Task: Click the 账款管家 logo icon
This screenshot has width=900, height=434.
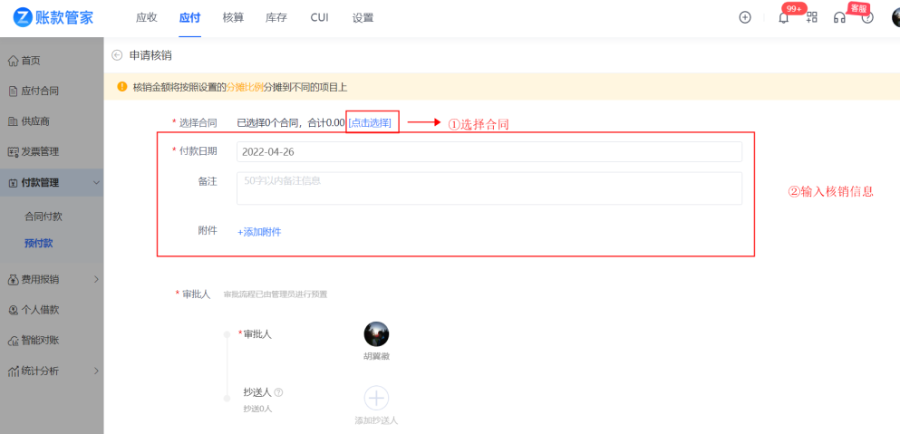Action: [x=24, y=18]
